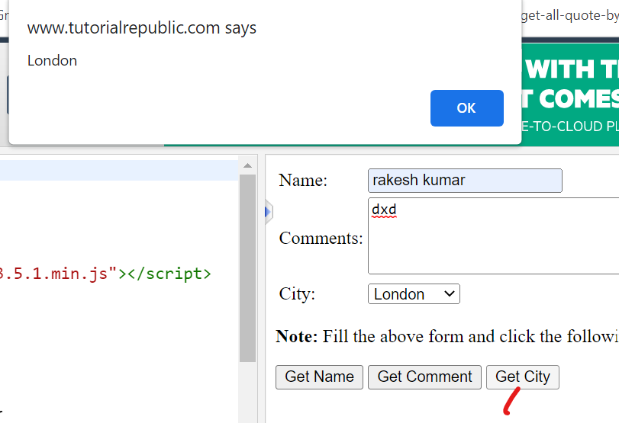Click OK in the alert dialog
619x423 pixels.
coord(466,108)
